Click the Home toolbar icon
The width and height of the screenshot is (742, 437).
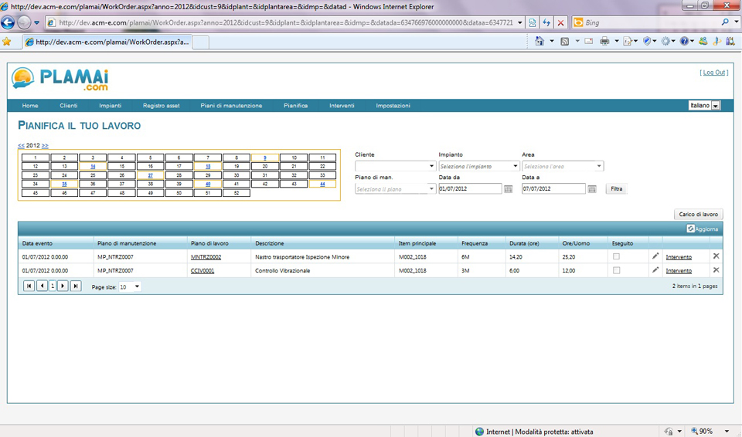point(539,41)
